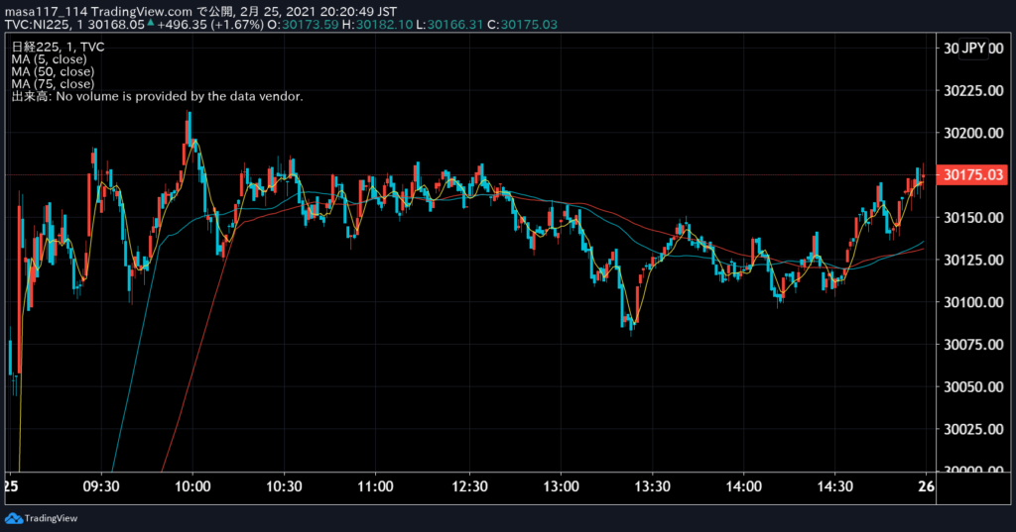The image size is (1016, 532).
Task: Click the 09:30 time axis label
Action: (x=101, y=486)
